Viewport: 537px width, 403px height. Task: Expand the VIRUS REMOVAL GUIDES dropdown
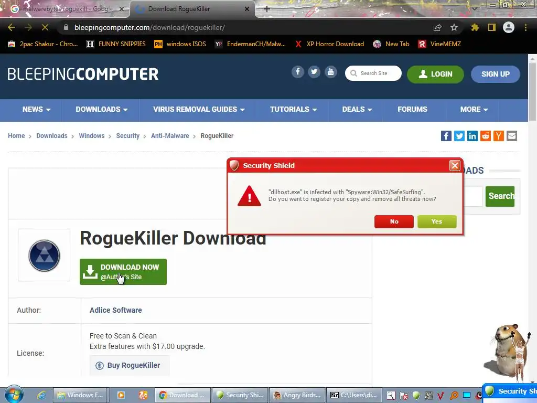(199, 109)
